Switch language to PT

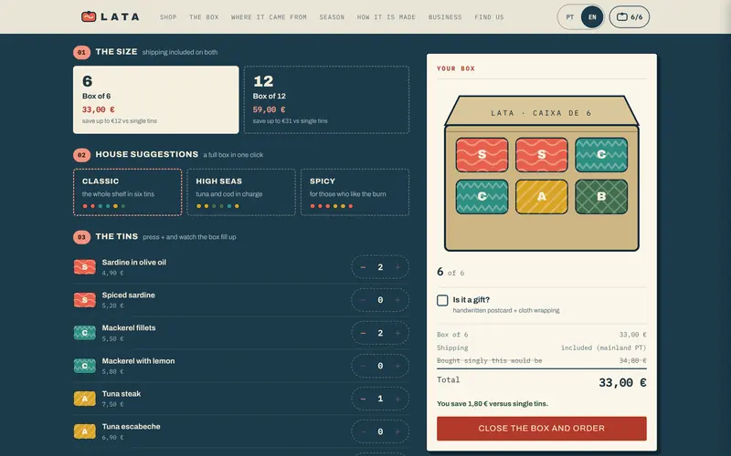click(569, 17)
